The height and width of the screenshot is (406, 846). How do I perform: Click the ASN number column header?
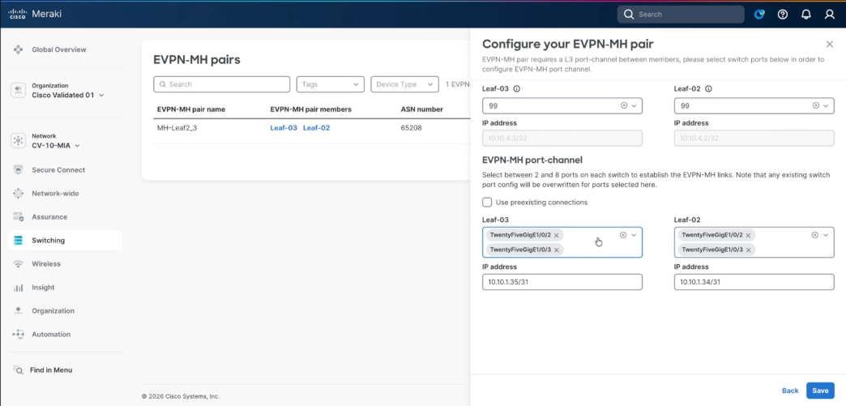422,109
